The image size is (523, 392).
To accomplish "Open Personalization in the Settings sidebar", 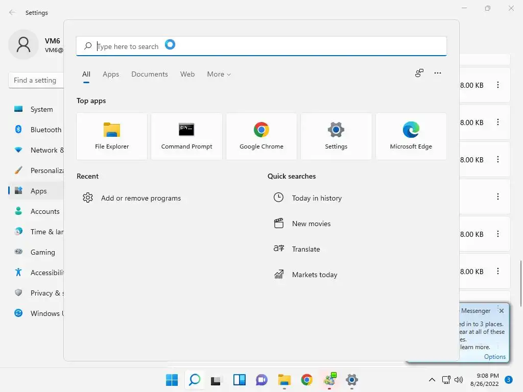I will (x=36, y=170).
